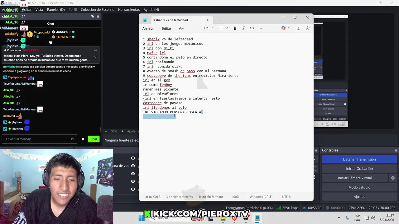Open OBS Vista menu
The width and height of the screenshot is (399, 224).
click(39, 10)
